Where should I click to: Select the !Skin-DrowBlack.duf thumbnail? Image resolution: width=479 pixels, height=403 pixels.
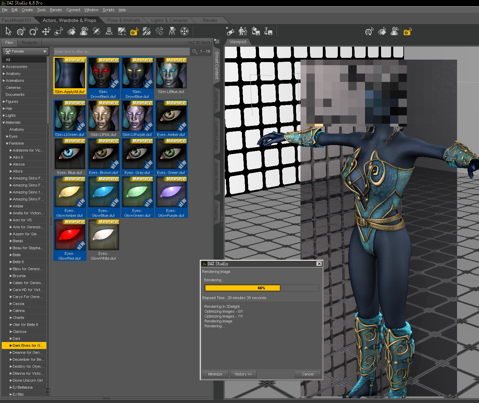tap(103, 78)
